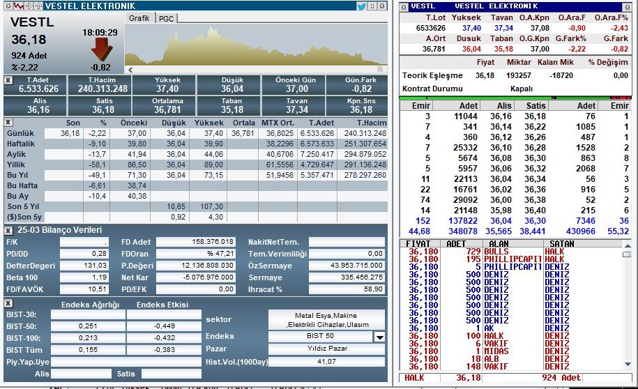The width and height of the screenshot is (638, 389).
Task: Close the T.Adet summary tiles panel
Action: click(8, 80)
